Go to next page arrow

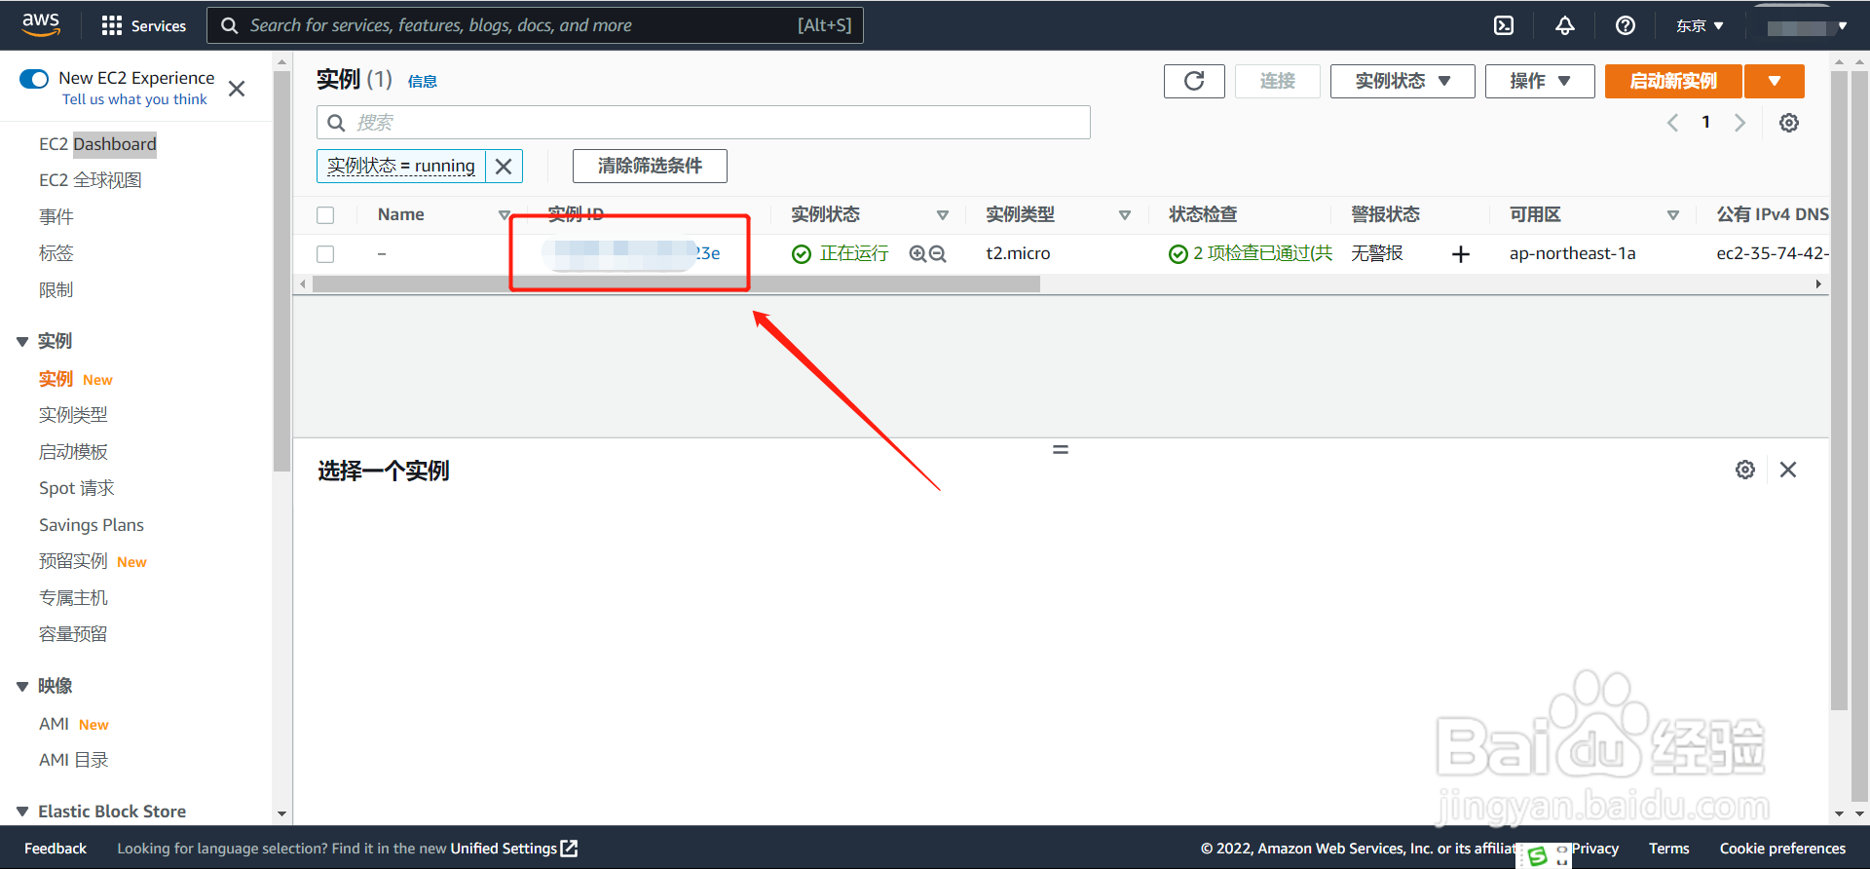click(1739, 123)
